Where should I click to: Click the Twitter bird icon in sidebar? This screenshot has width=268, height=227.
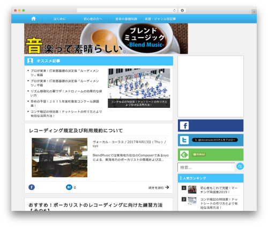(184, 140)
